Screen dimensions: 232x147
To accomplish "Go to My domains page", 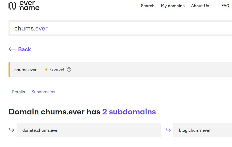I will click(x=173, y=6).
